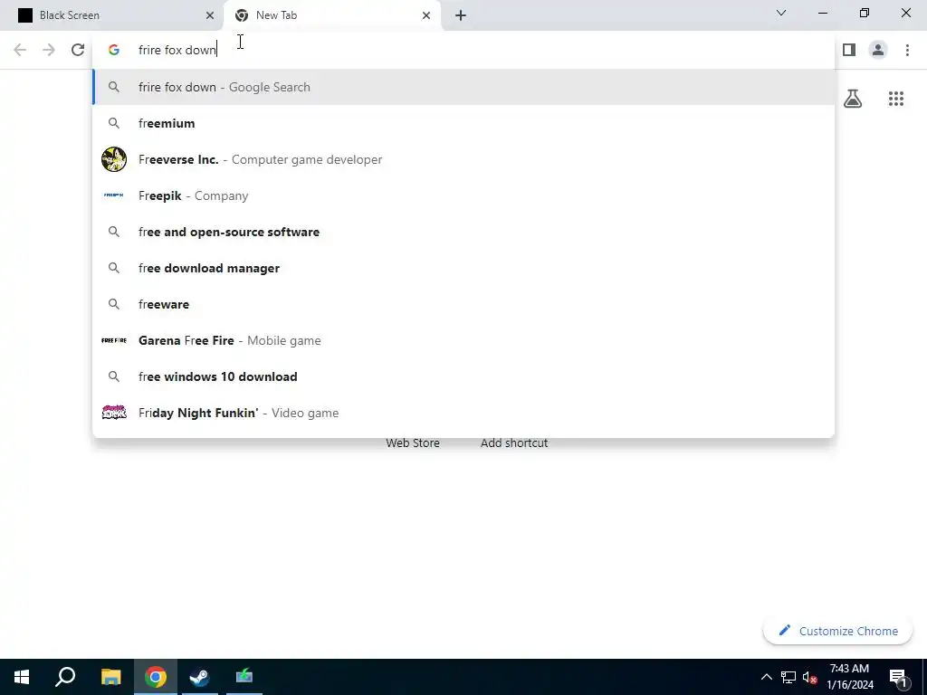
Task: Open the green monitor app in taskbar
Action: [244, 677]
